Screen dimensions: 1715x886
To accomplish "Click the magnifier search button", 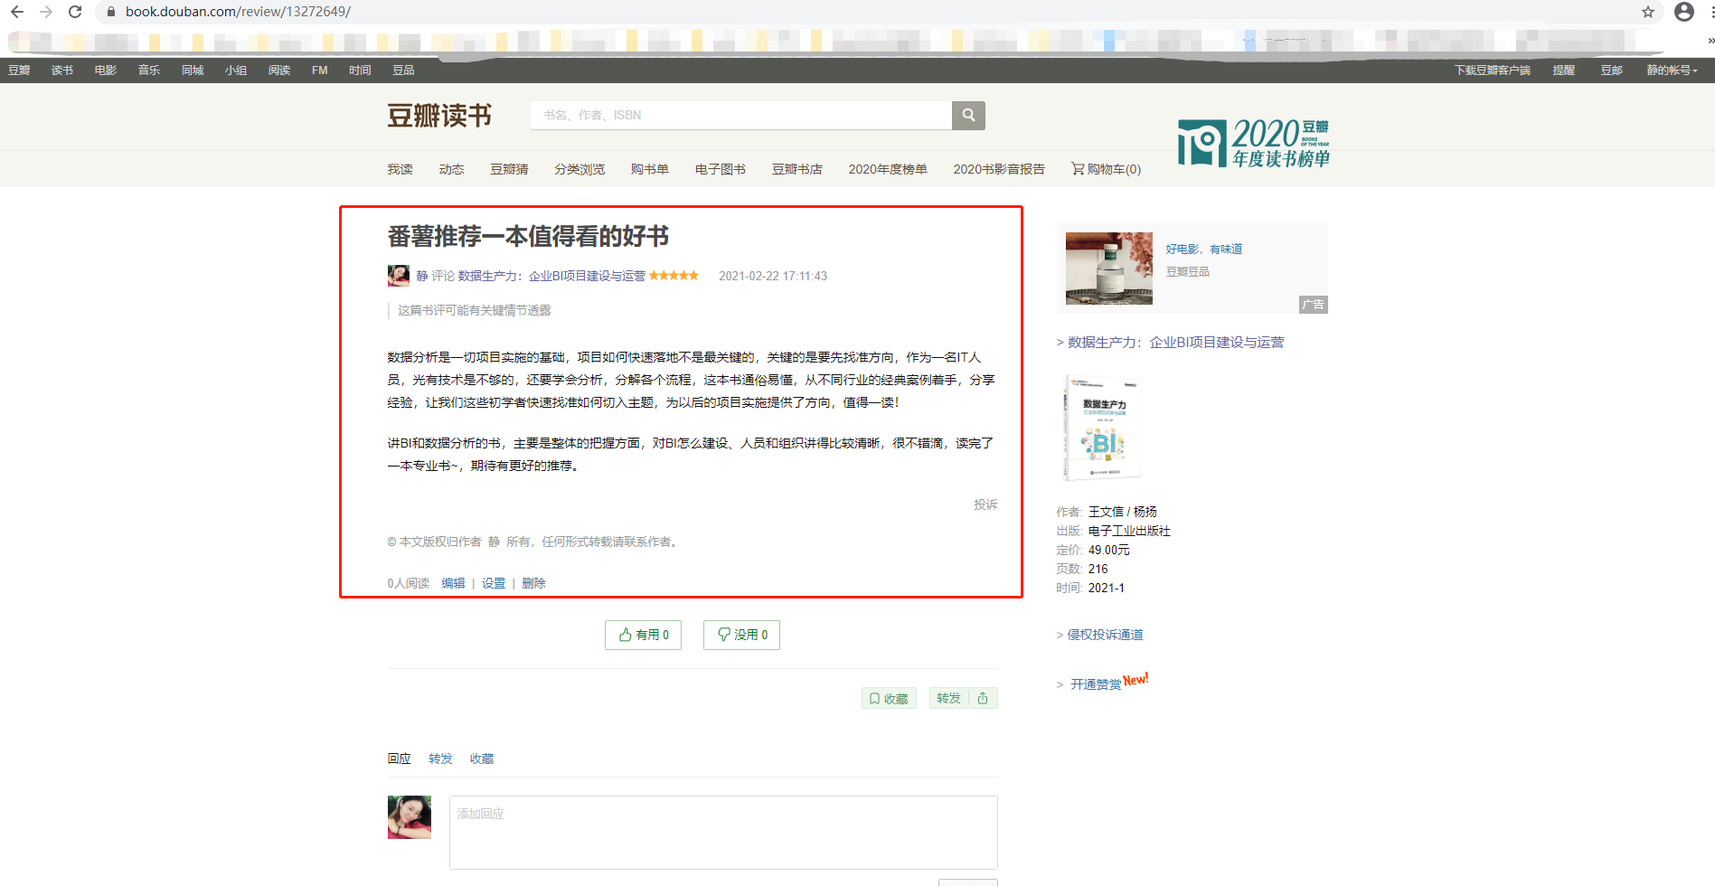I will (968, 115).
